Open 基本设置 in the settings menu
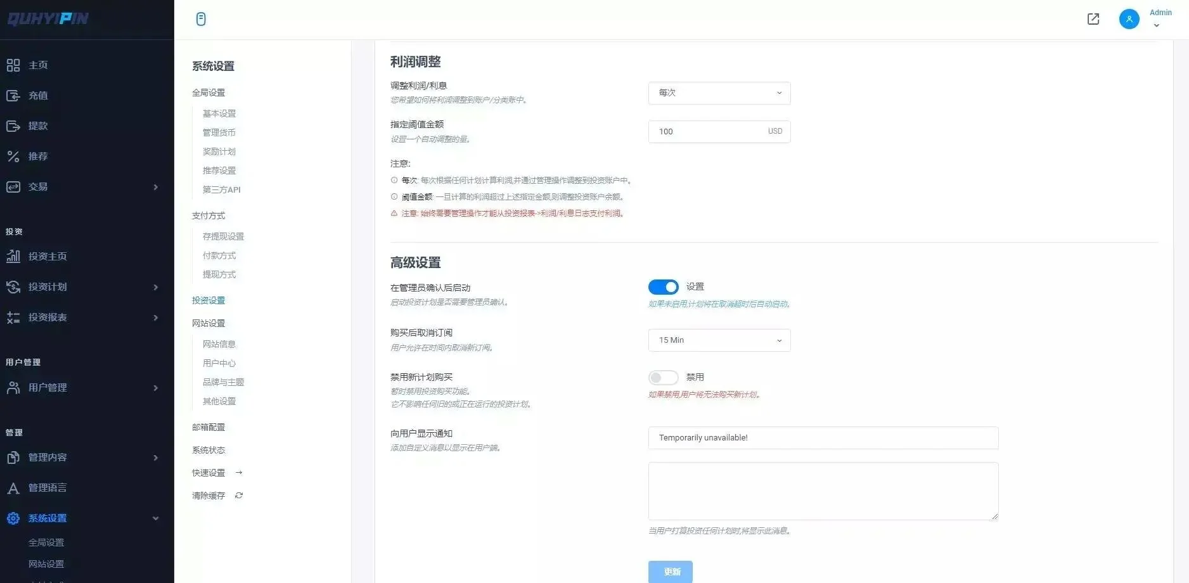The image size is (1189, 583). click(219, 113)
